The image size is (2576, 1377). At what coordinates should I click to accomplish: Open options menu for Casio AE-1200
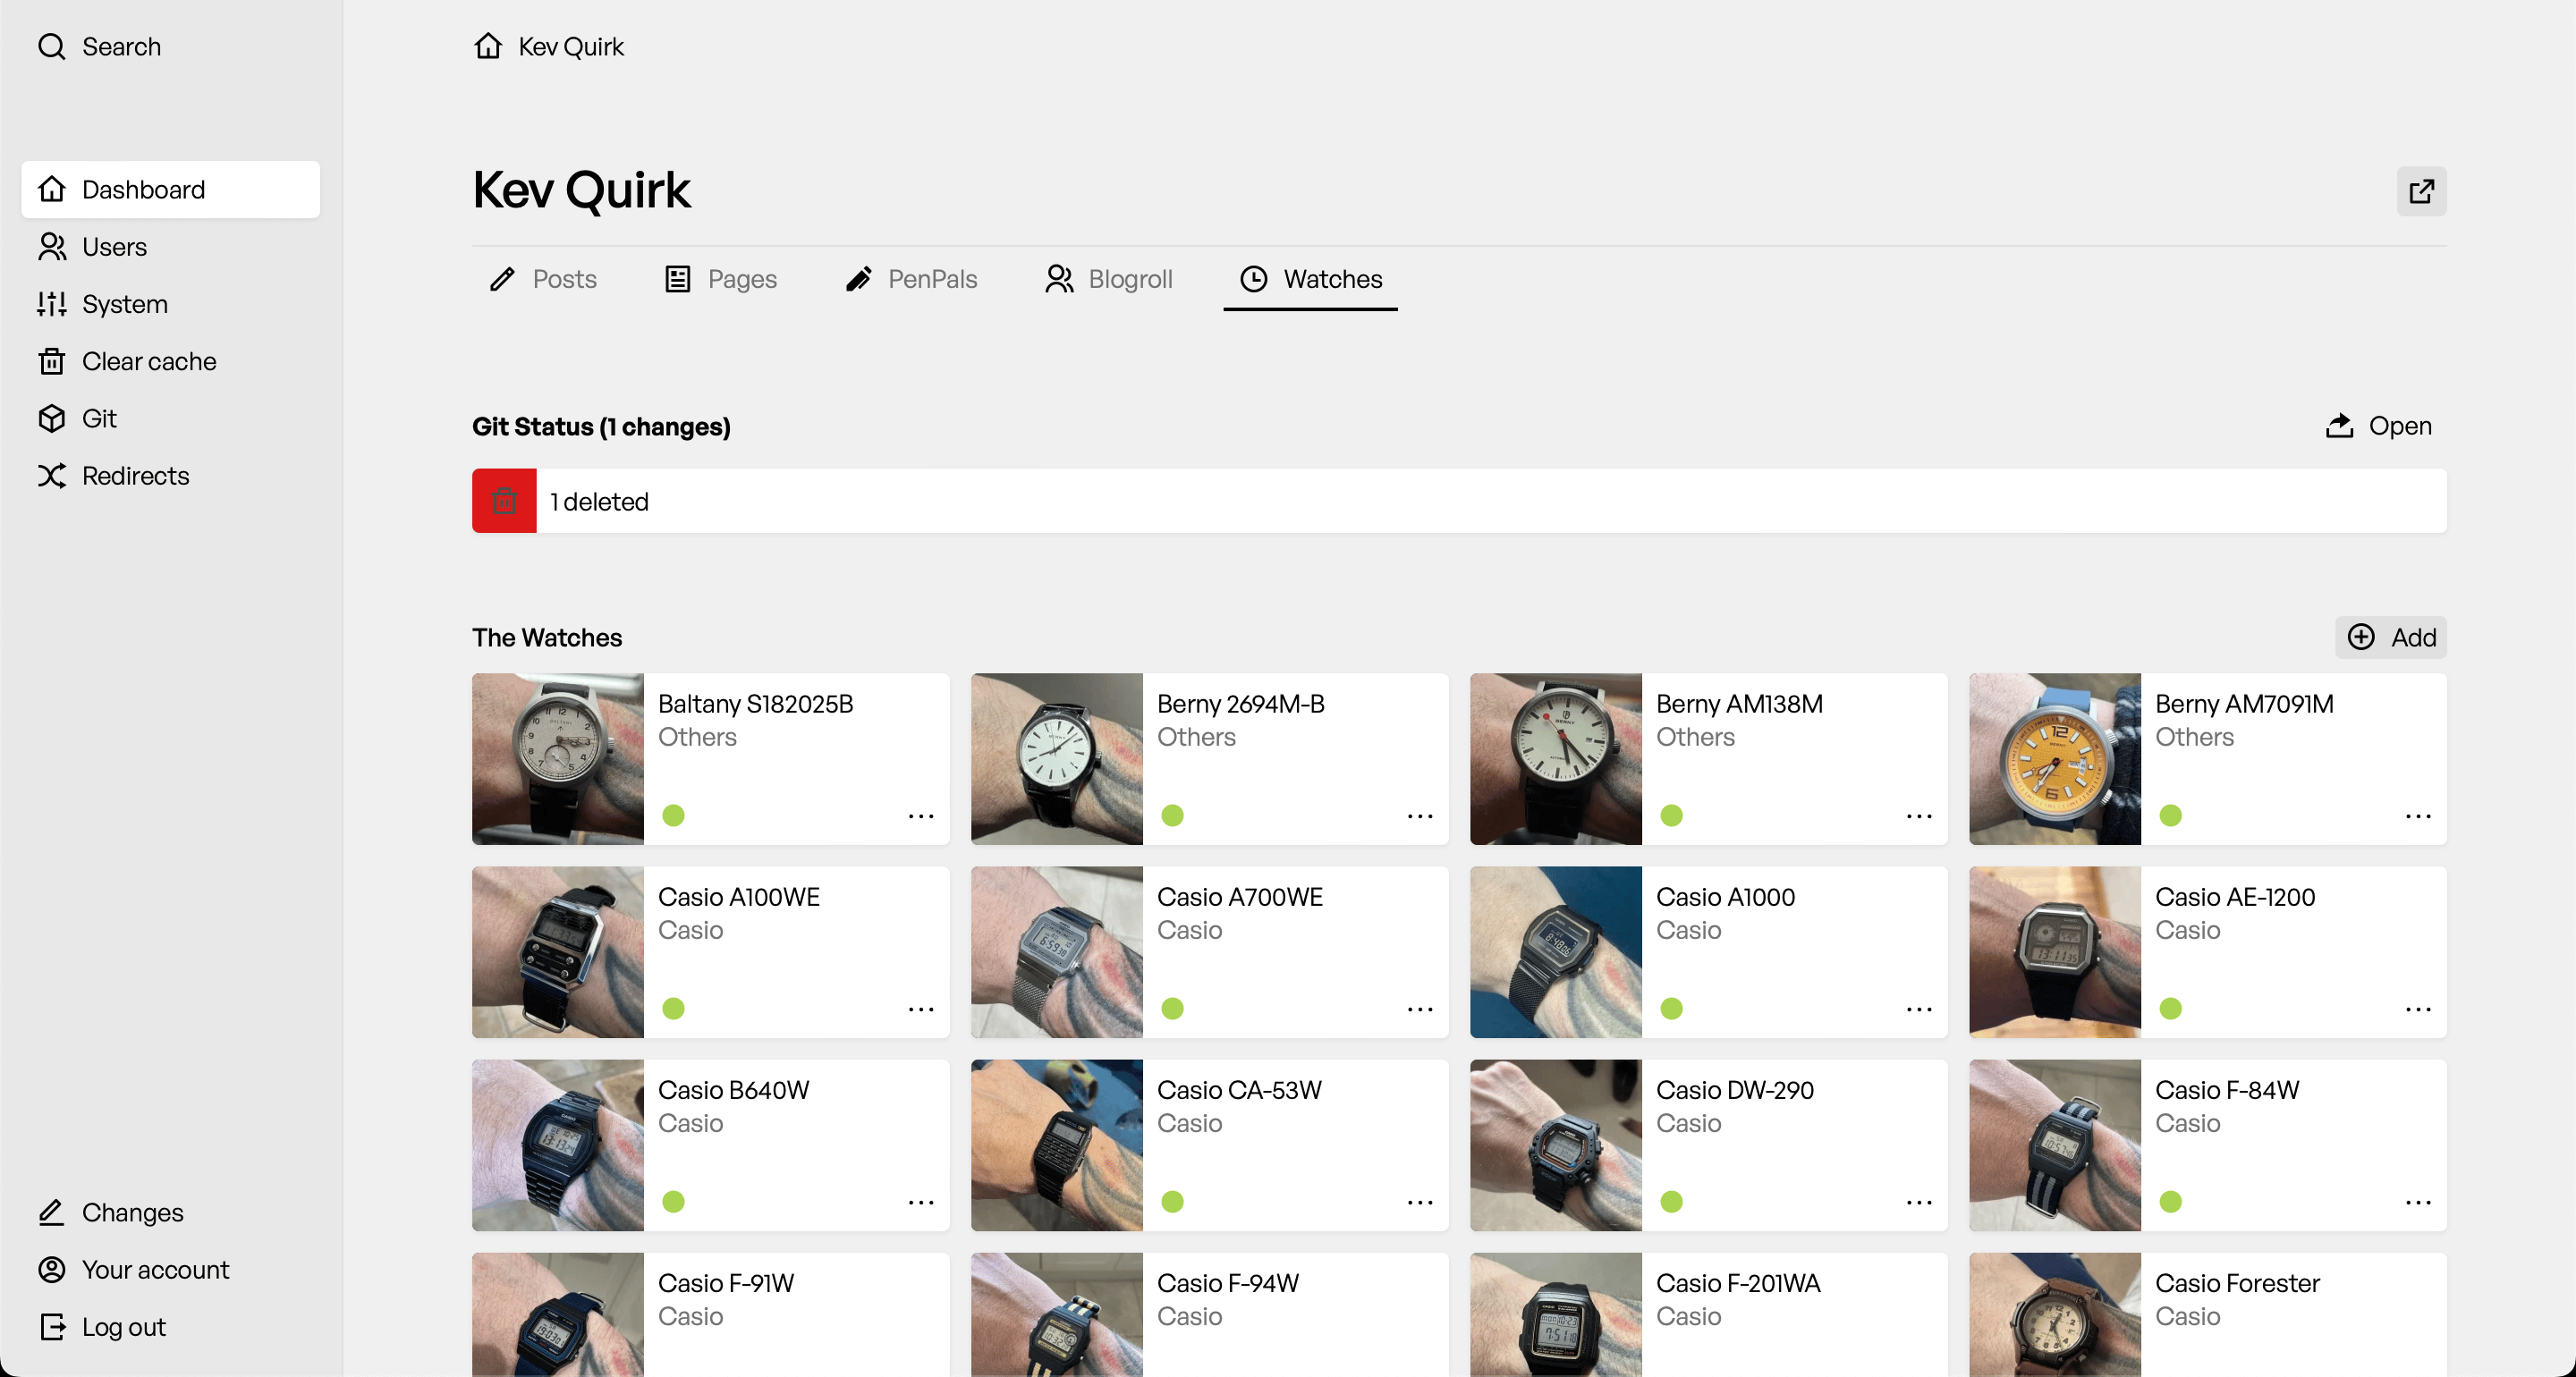coord(2418,1010)
